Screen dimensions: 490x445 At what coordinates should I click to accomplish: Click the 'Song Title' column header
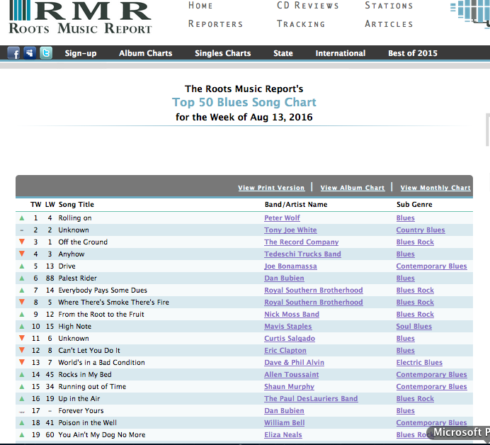tap(76, 205)
